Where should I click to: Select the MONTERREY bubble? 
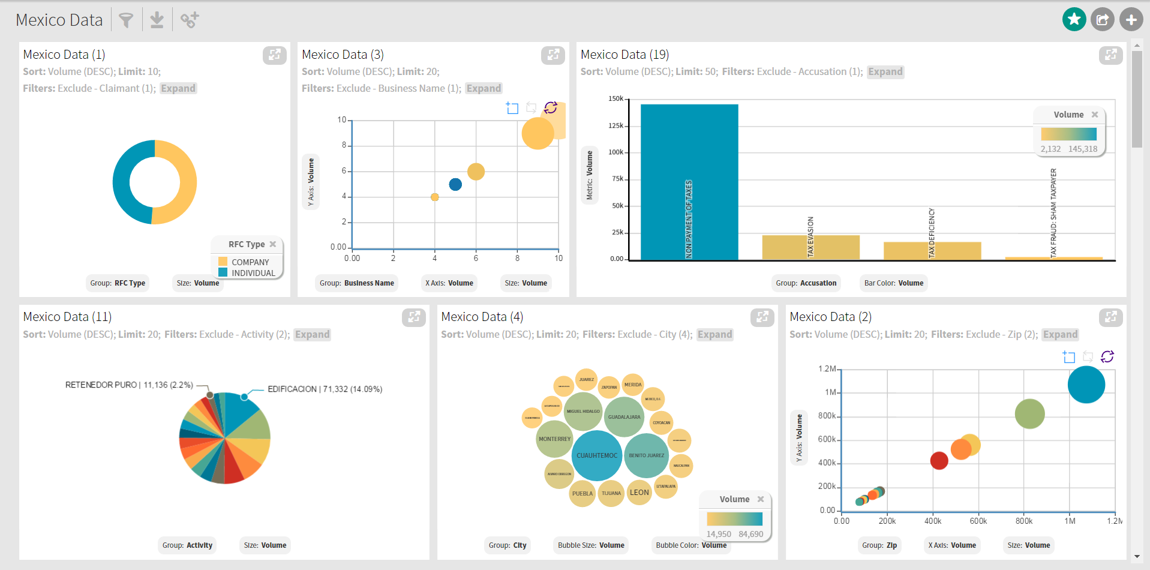[554, 439]
